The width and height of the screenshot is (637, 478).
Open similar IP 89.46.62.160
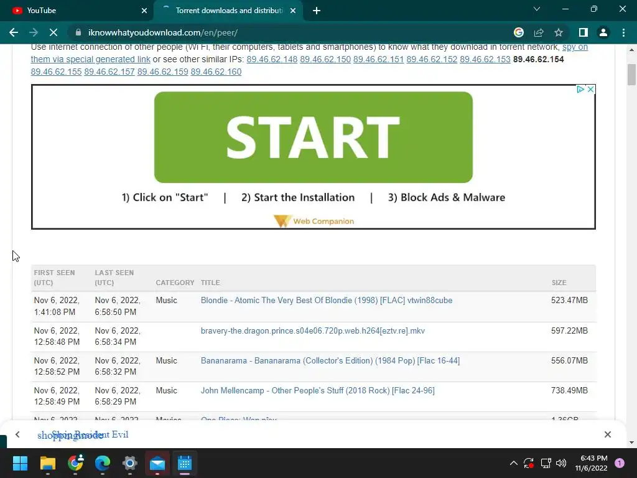(216, 72)
